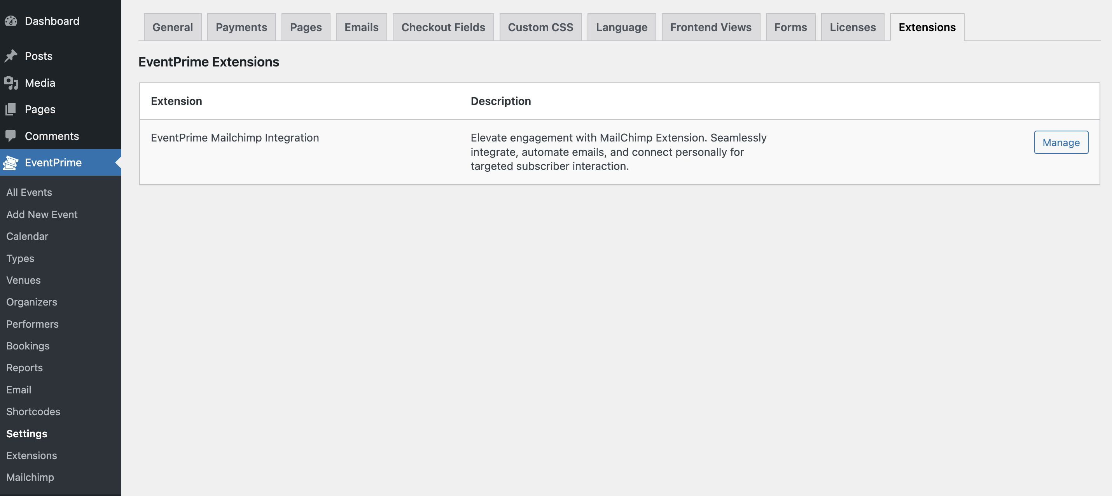
Task: Click the Media library icon
Action: tap(11, 82)
